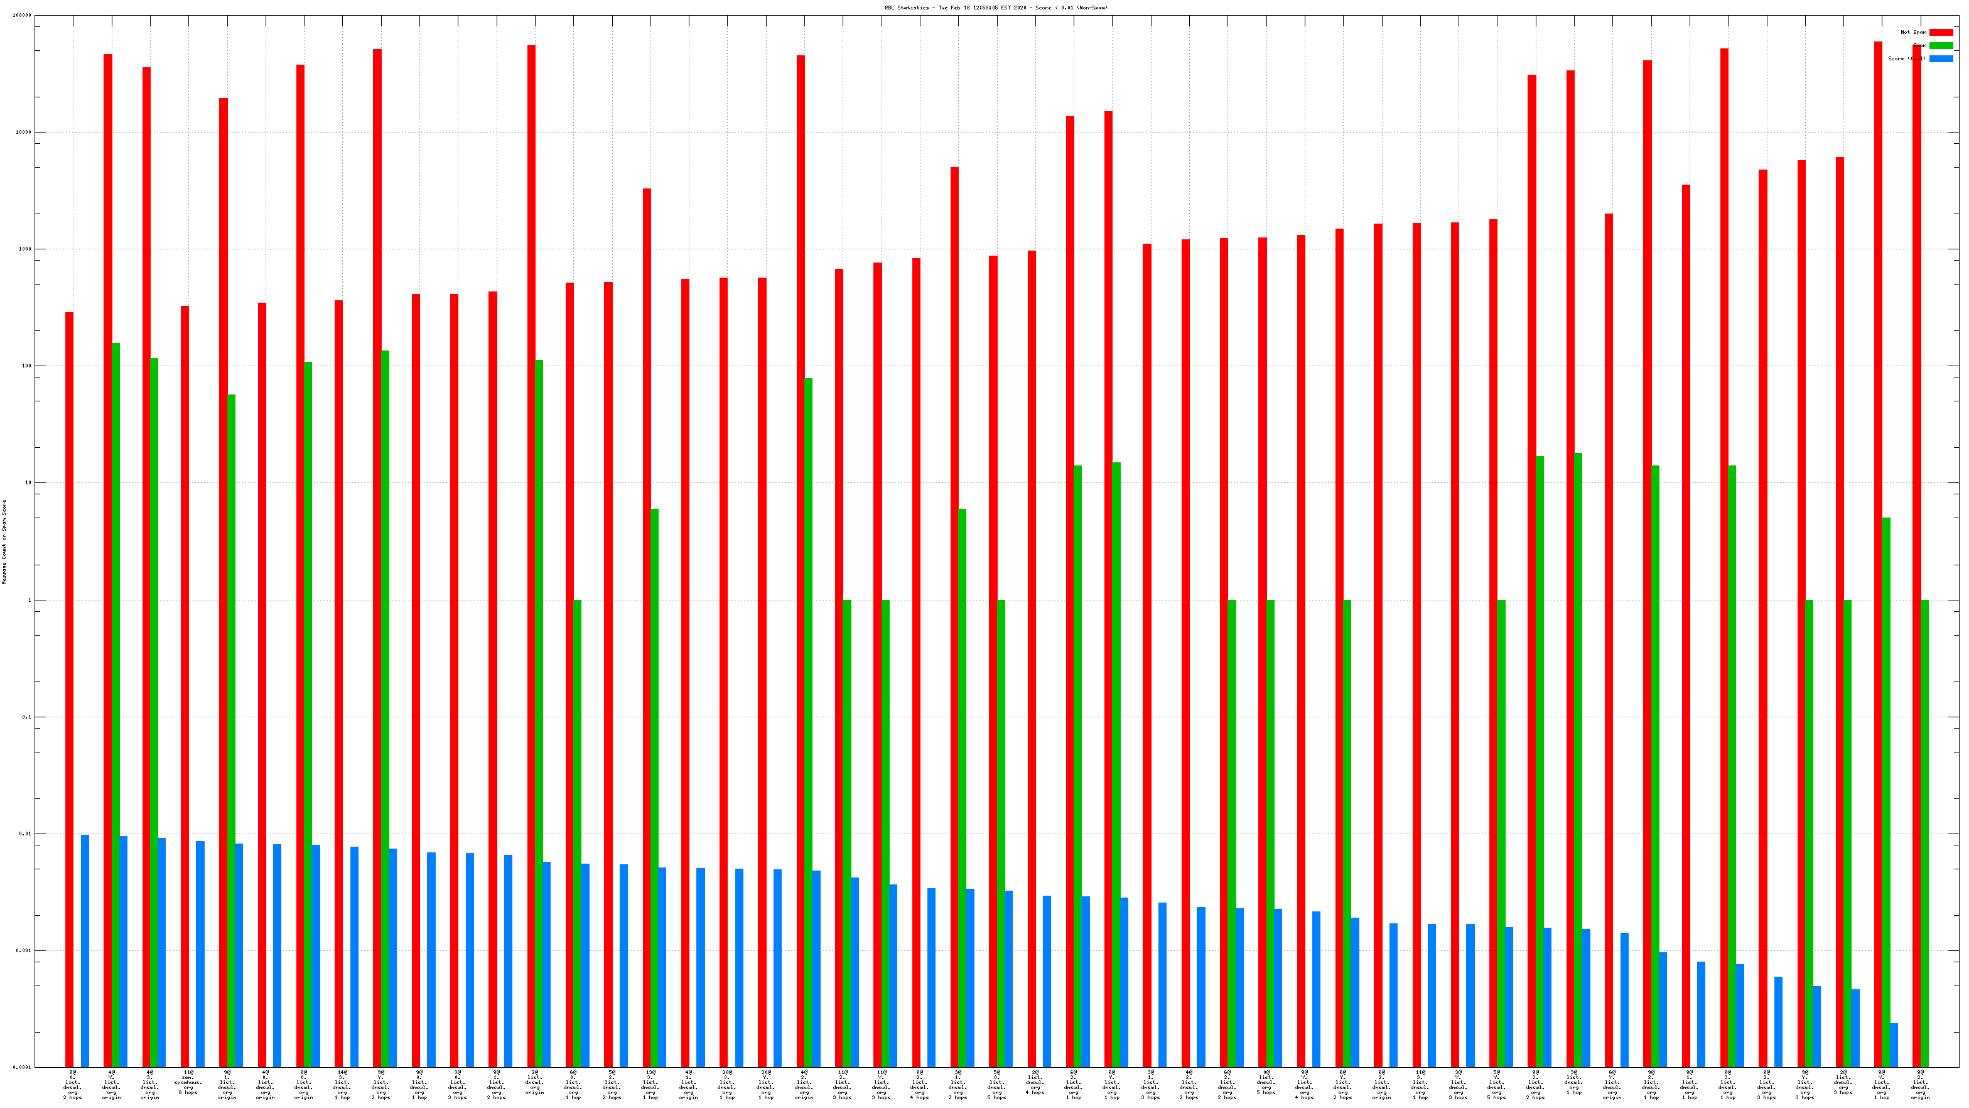The width and height of the screenshot is (1969, 1108).
Task: Click the RBL Statistics chart title
Action: (995, 8)
